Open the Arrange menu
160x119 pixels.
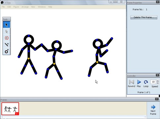(25, 7)
